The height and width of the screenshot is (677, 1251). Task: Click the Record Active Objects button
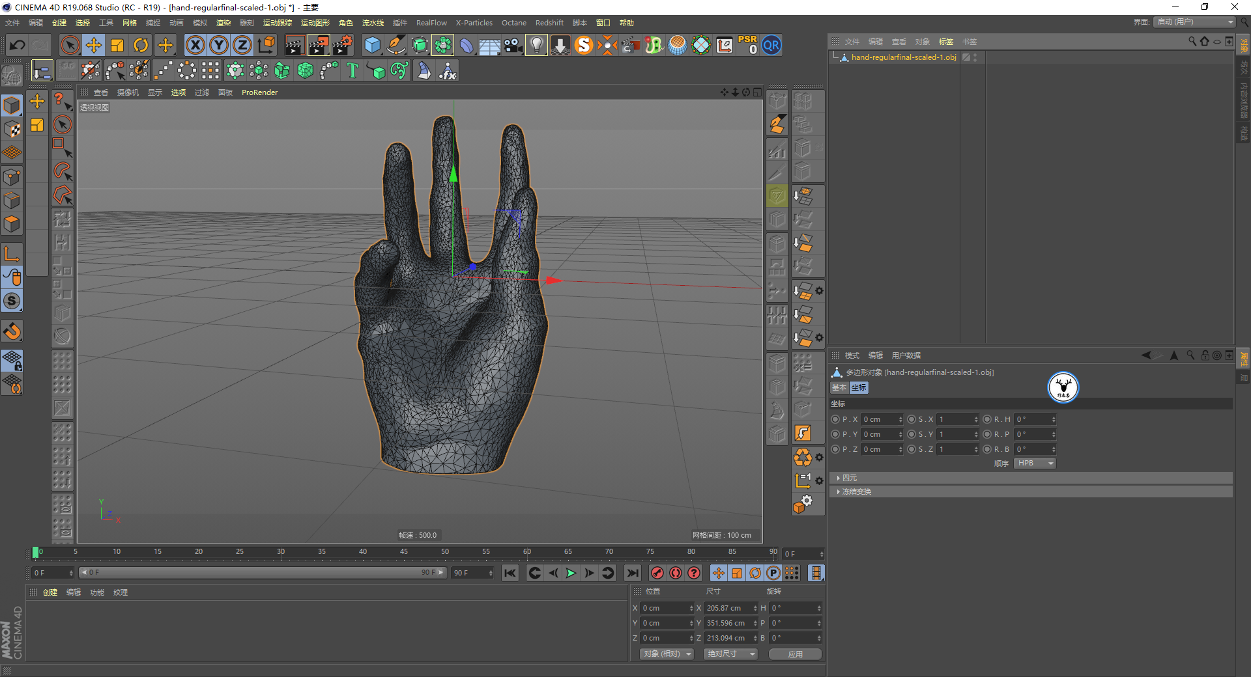(657, 573)
